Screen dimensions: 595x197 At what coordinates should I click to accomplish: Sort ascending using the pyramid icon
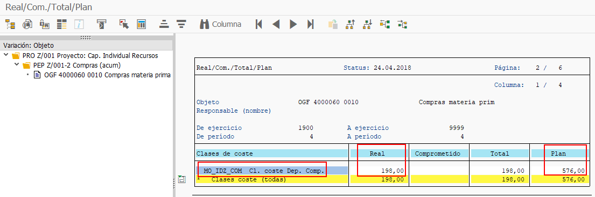click(164, 25)
